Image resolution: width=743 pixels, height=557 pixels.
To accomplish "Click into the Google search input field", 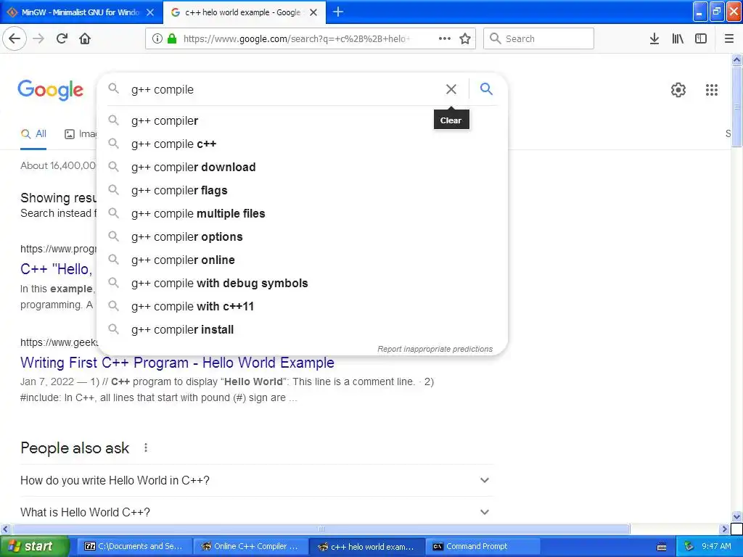I will click(284, 89).
